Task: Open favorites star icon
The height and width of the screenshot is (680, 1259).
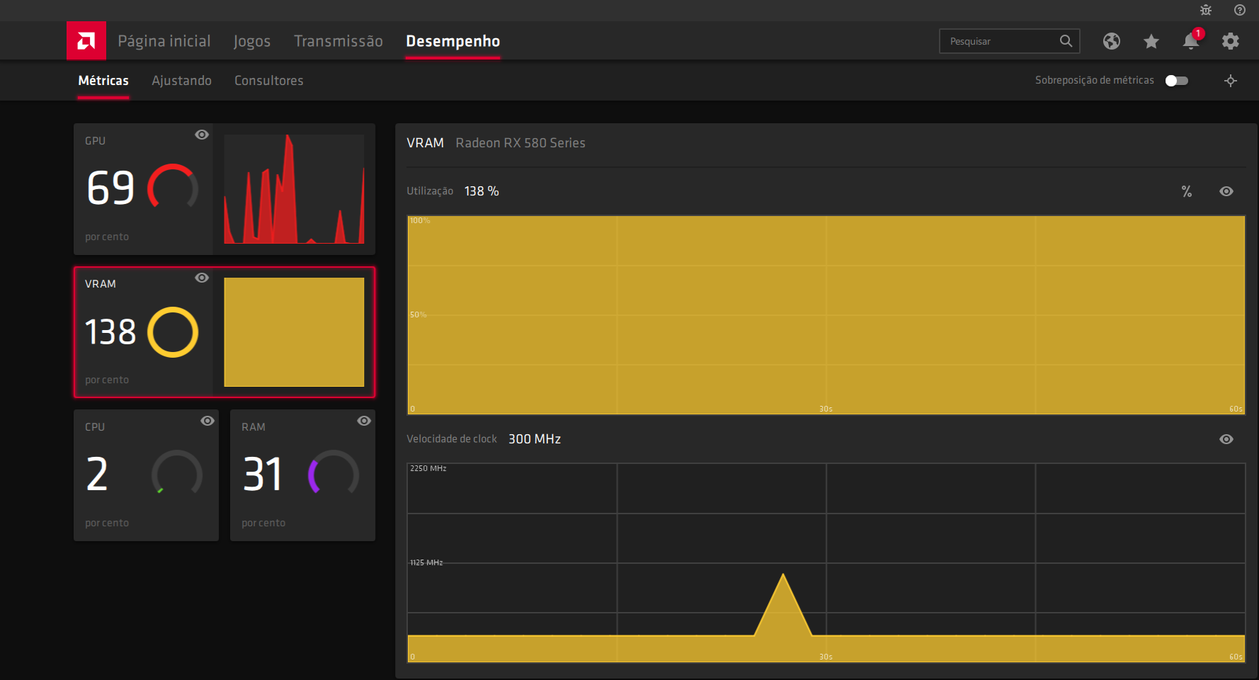Action: tap(1151, 41)
